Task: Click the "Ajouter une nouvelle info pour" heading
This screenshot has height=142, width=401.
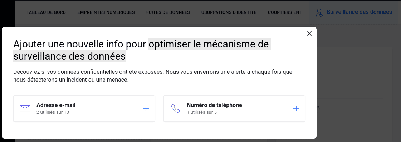Action: (x=80, y=44)
